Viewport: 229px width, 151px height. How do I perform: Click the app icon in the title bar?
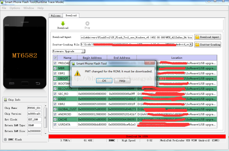(2, 2)
